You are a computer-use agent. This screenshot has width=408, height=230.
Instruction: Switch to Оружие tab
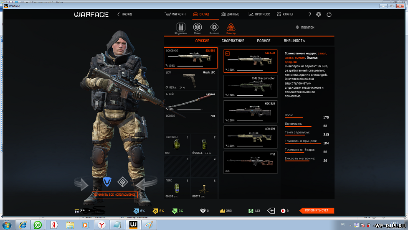coord(202,41)
